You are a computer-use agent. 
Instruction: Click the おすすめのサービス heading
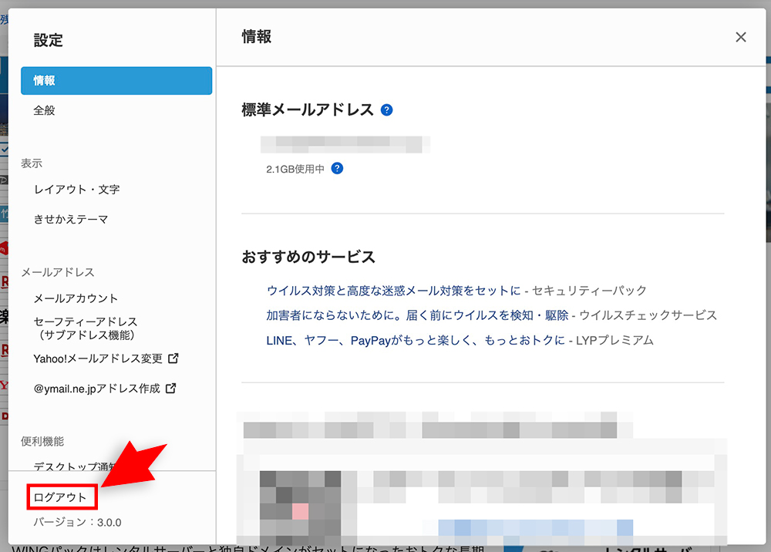pos(308,257)
